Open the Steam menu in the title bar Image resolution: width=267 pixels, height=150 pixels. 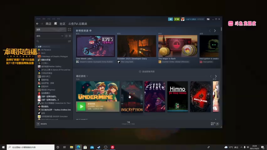[x=38, y=19]
